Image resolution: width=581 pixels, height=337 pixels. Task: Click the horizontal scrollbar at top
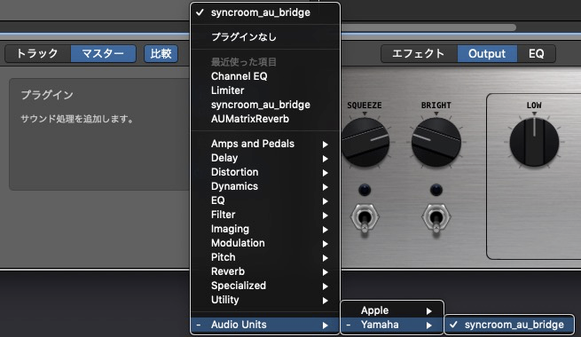click(428, 27)
